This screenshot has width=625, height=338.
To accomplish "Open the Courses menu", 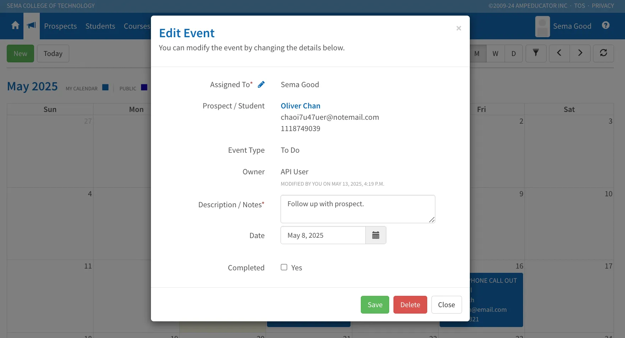I will 137,26.
